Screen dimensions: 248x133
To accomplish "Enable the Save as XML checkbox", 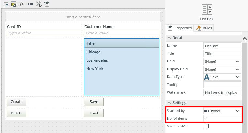I will point(206,126).
